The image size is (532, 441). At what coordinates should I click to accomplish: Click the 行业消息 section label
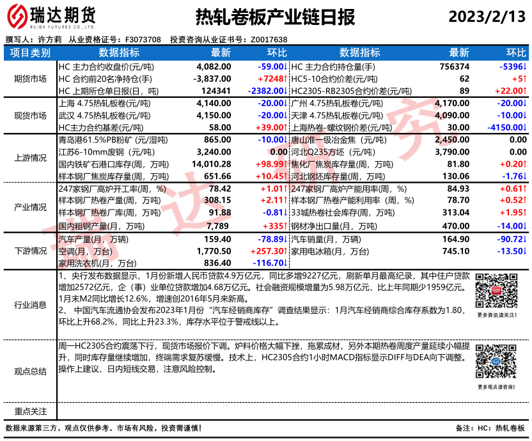(29, 304)
